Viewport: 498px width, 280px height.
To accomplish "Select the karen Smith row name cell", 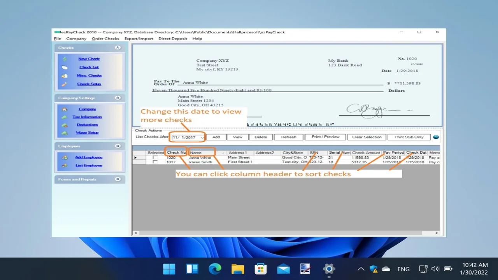I will [x=207, y=162].
